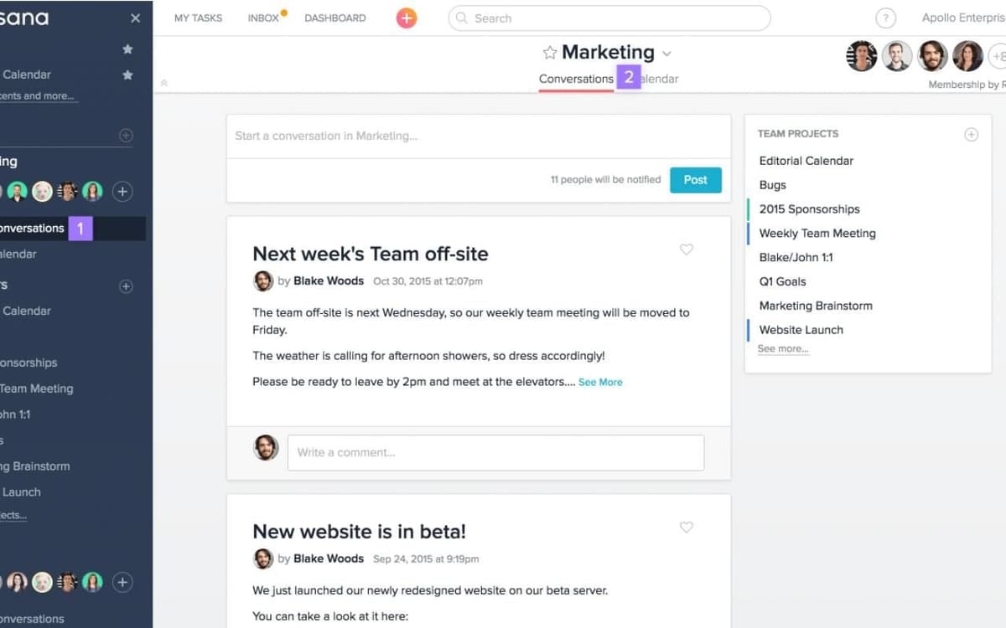This screenshot has width=1006, height=628.
Task: Open the Marketing title dropdown arrow
Action: (x=666, y=54)
